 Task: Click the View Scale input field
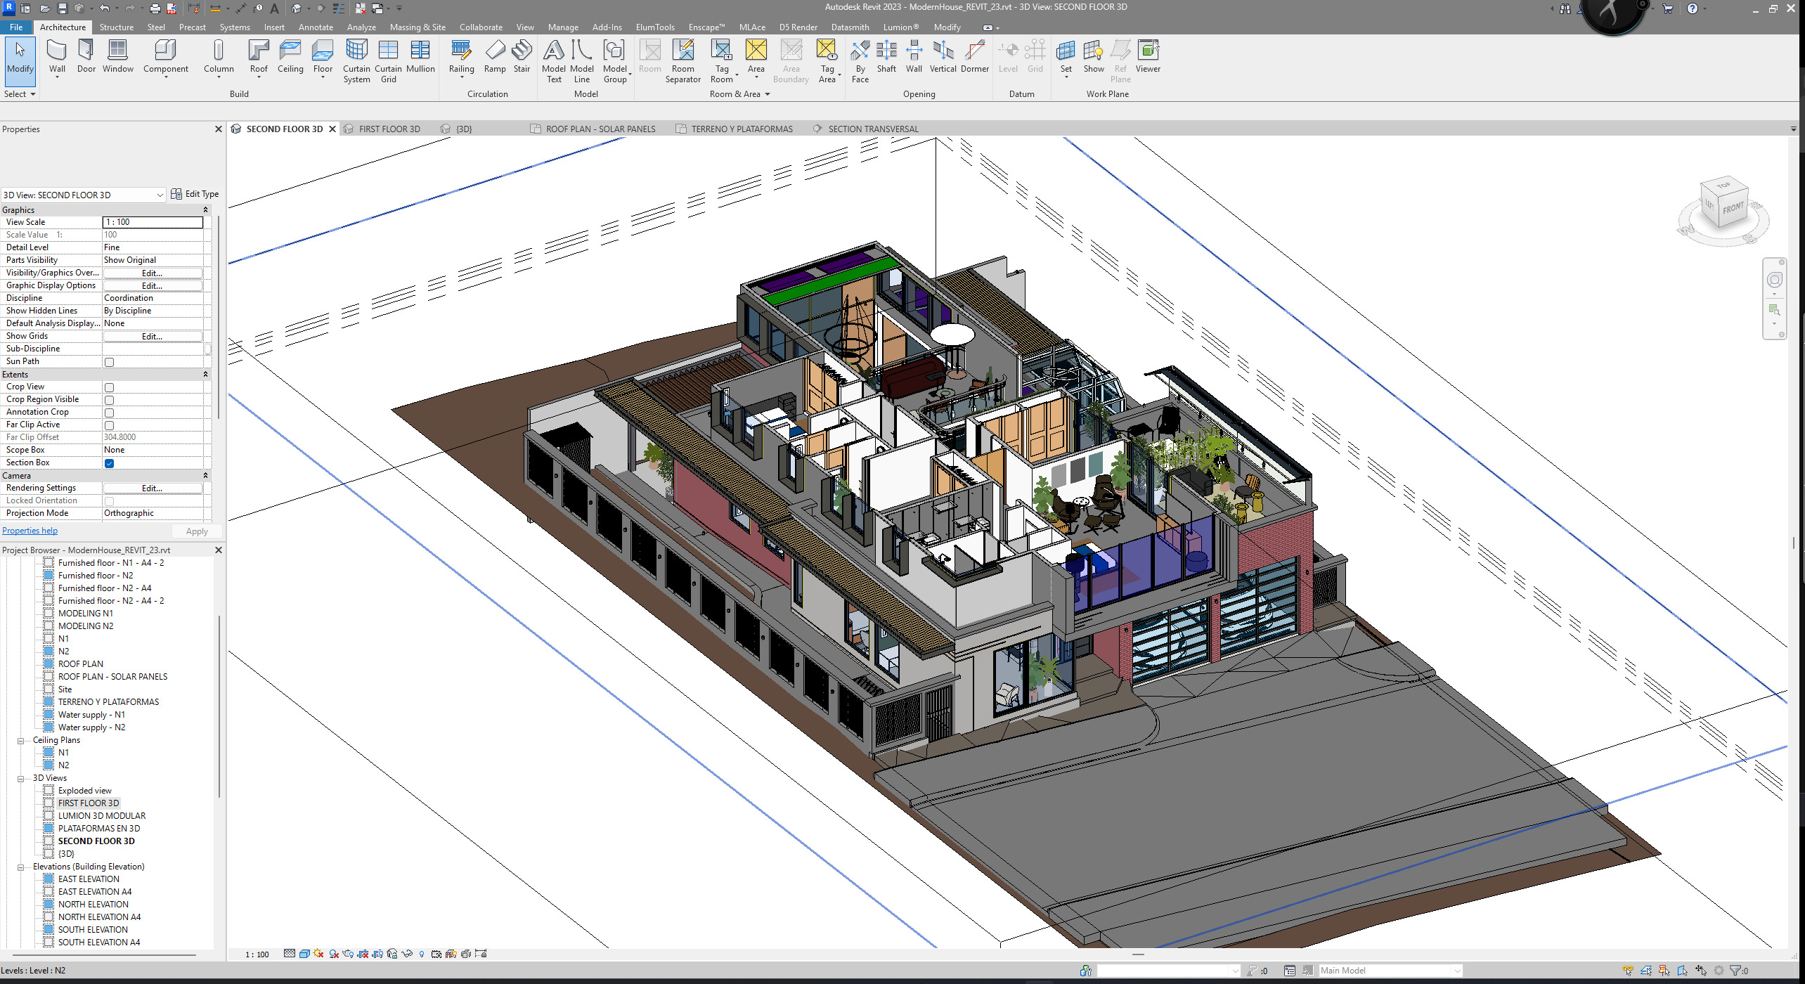(x=153, y=222)
